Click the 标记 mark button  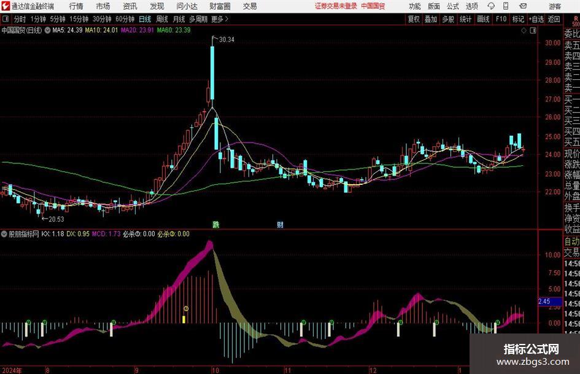pos(518,19)
